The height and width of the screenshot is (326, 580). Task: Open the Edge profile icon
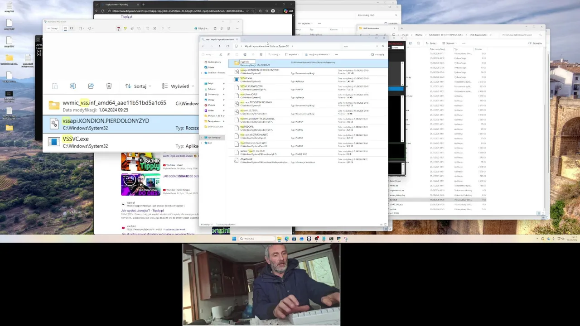273,11
